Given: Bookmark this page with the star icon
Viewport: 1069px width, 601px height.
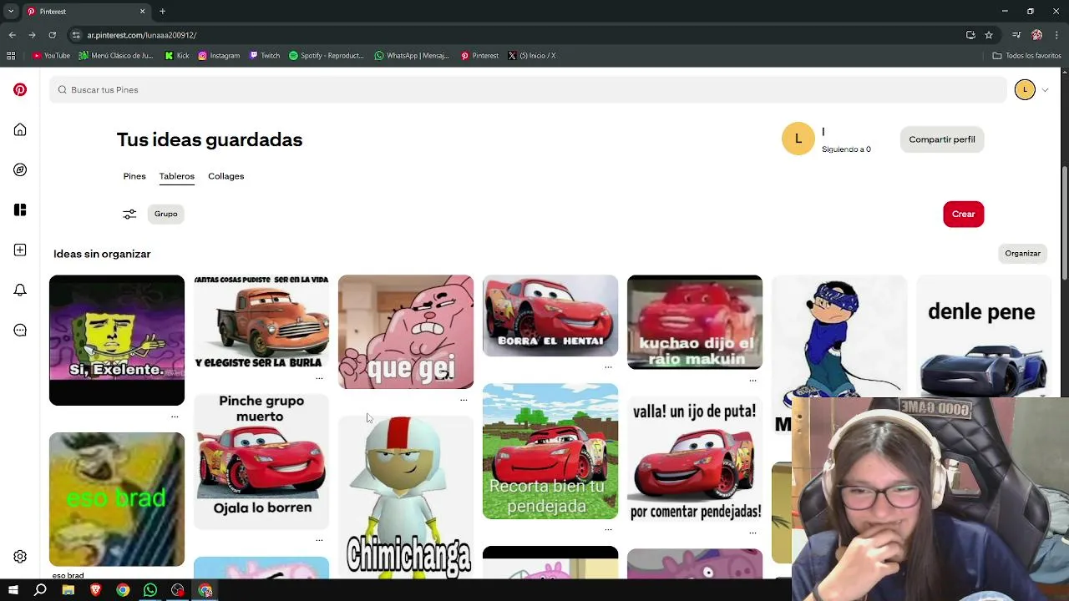Looking at the screenshot, I should 989,35.
